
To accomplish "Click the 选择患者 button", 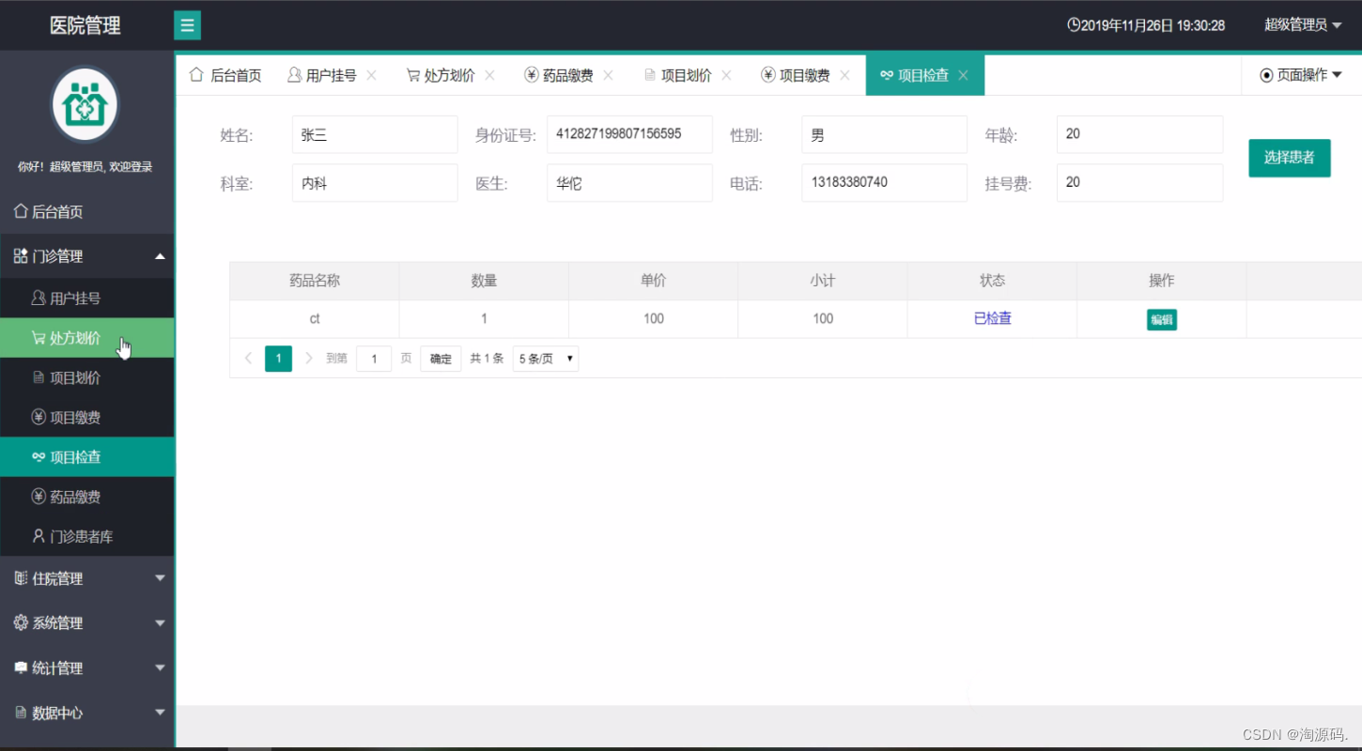I will click(1289, 158).
